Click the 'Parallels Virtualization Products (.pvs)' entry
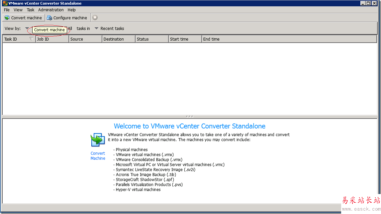 [149, 184]
